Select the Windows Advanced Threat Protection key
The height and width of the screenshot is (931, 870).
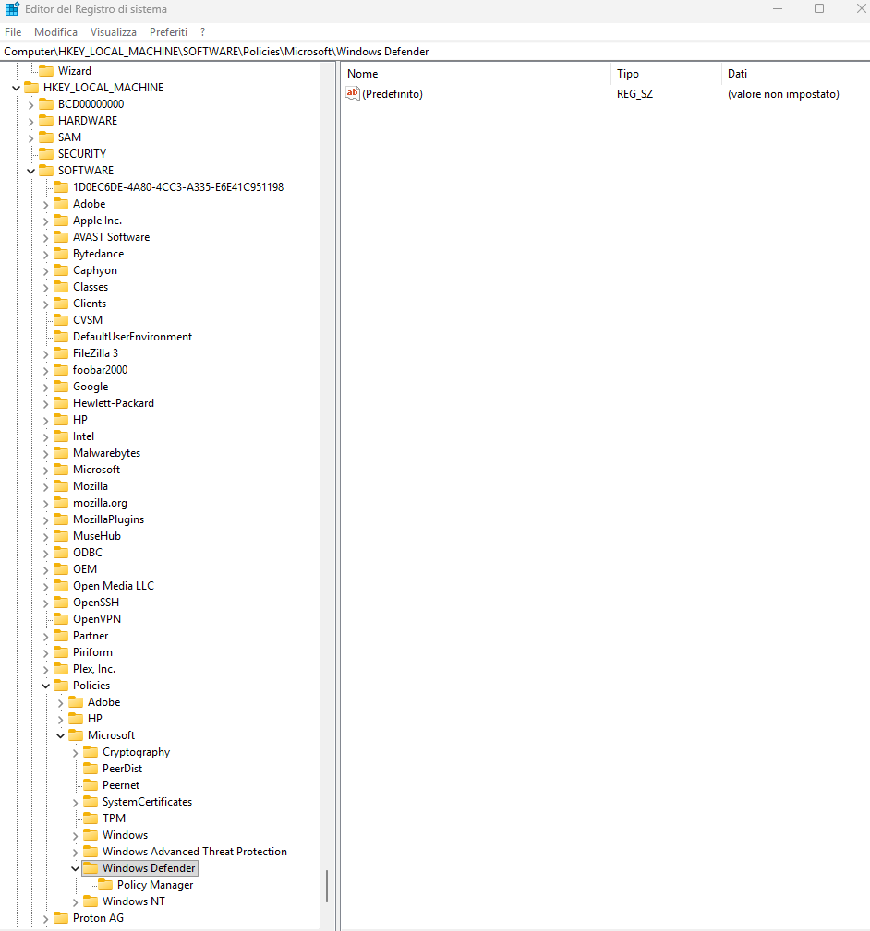194,852
